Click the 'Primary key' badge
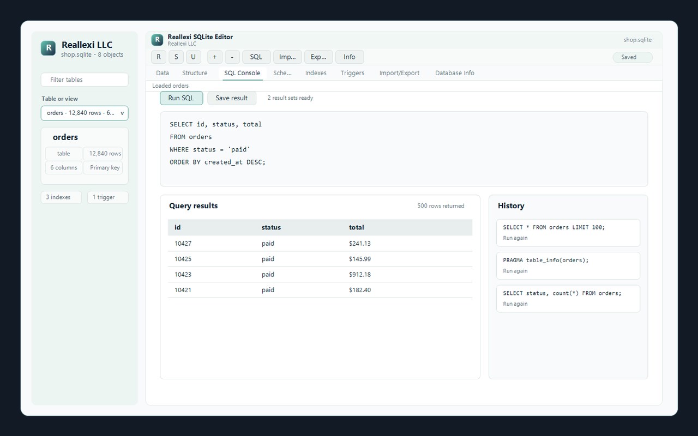Viewport: 698px width, 436px height. click(104, 168)
